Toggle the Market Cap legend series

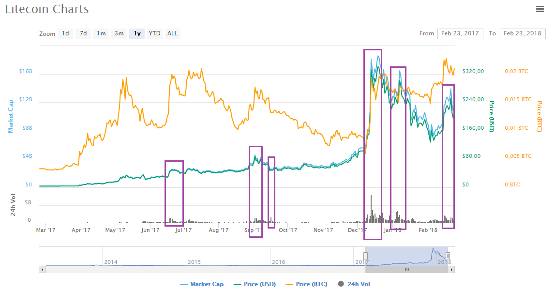click(202, 284)
